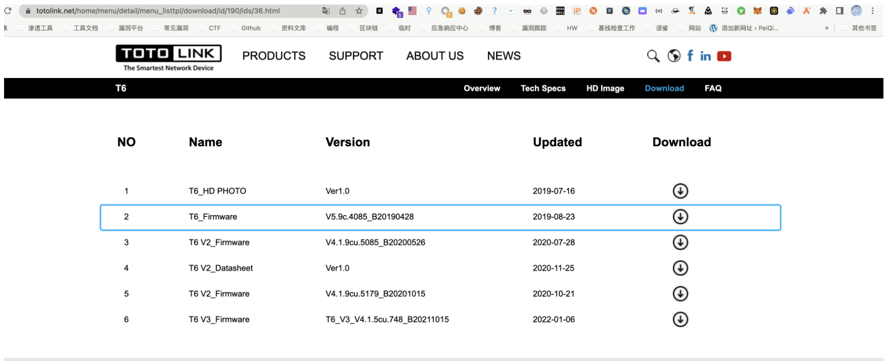The width and height of the screenshot is (888, 361).
Task: Click the browser share page icon
Action: coord(343,11)
